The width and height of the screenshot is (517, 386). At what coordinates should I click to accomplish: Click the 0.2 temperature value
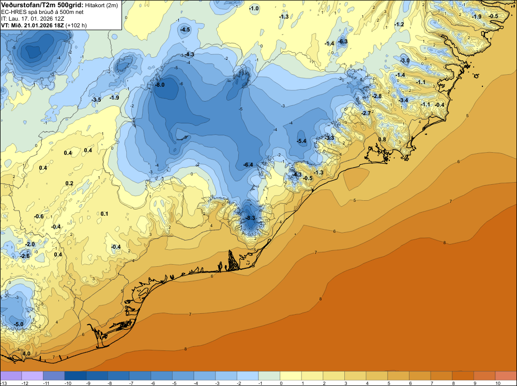coord(69,184)
